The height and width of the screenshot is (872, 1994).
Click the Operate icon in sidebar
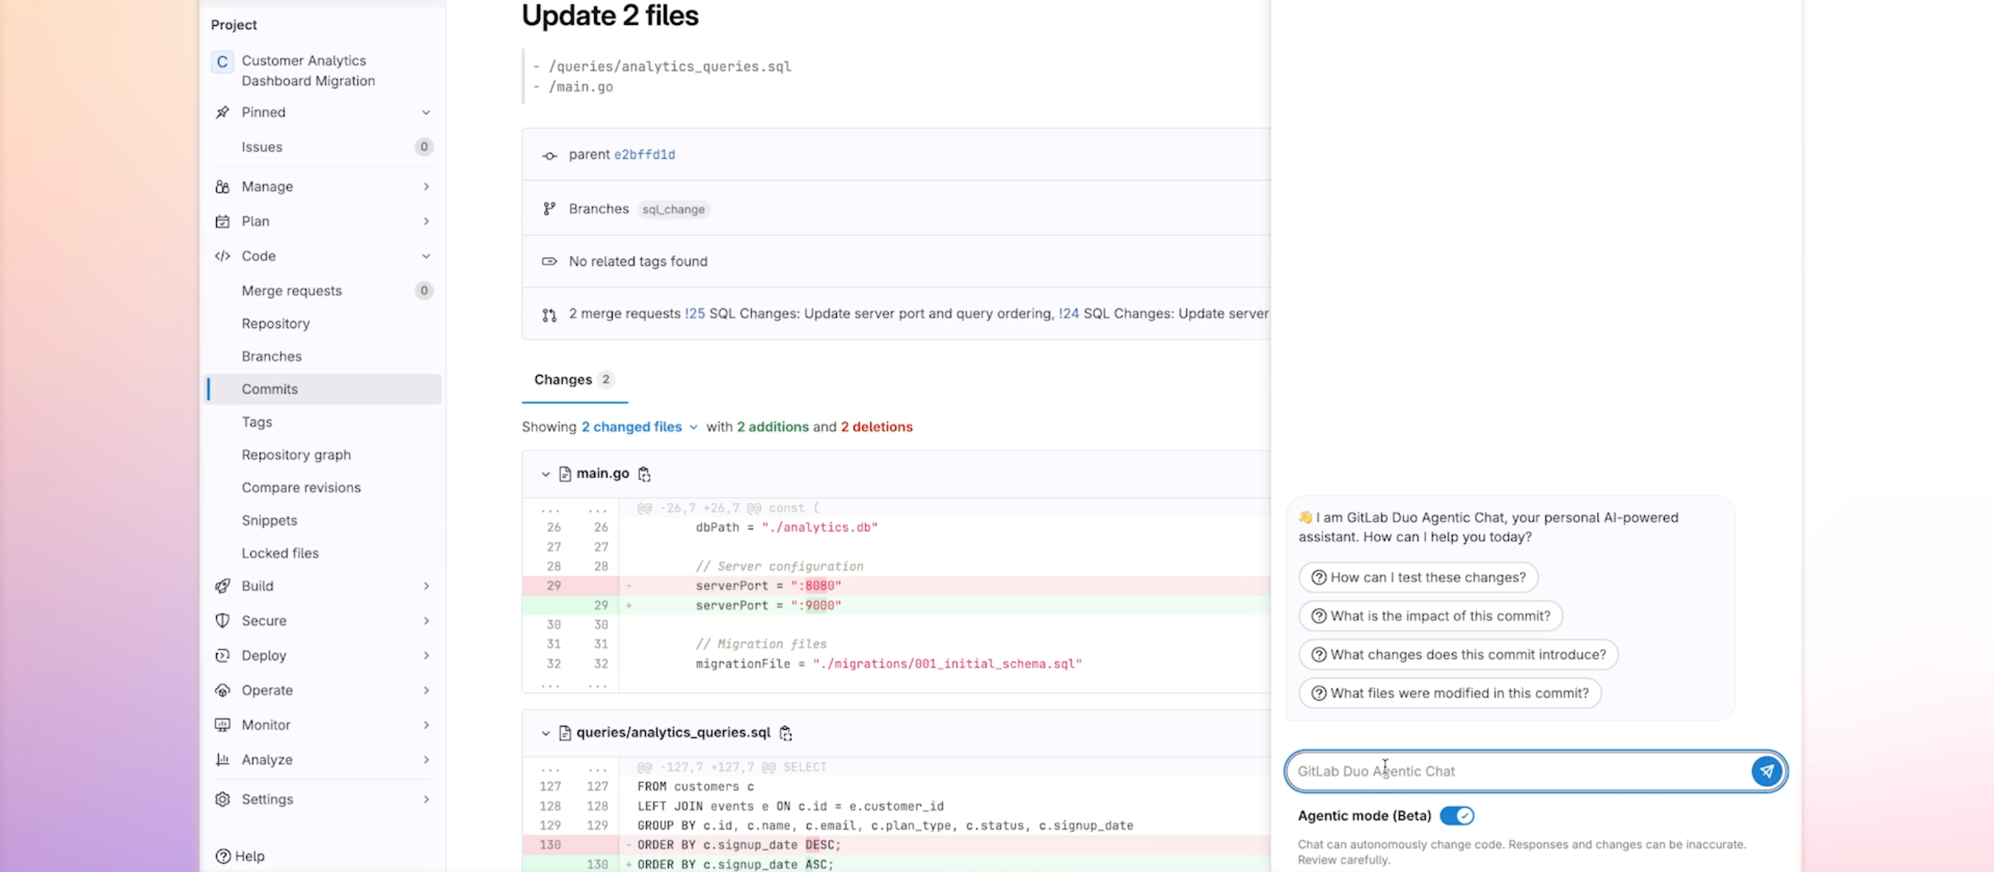click(222, 690)
